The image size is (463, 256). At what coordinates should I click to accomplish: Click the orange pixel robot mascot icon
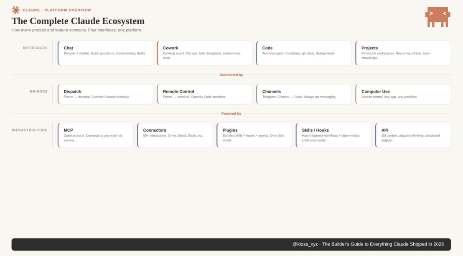coord(438,17)
